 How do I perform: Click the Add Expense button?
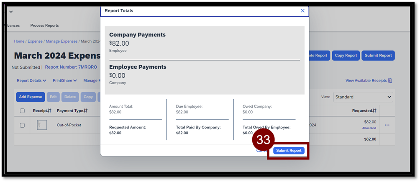point(31,97)
